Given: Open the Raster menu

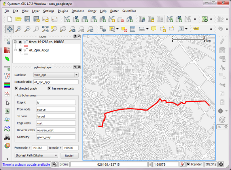Looking at the screenshot, I should [x=114, y=11].
